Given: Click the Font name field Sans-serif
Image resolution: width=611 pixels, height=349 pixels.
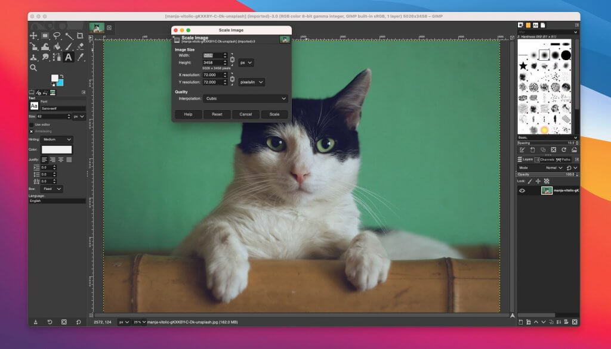Looking at the screenshot, I should (63, 108).
